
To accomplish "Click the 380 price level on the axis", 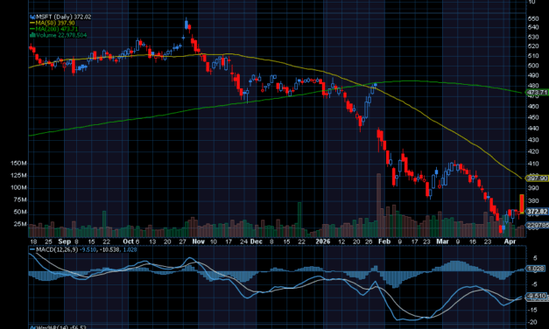I will pyautogui.click(x=533, y=201).
